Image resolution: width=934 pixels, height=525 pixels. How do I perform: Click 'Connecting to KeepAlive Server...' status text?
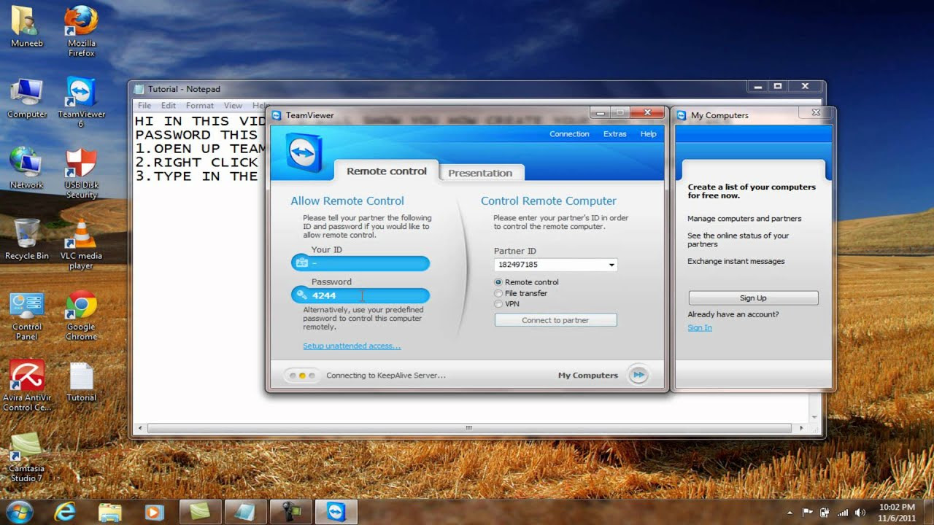[x=385, y=376]
